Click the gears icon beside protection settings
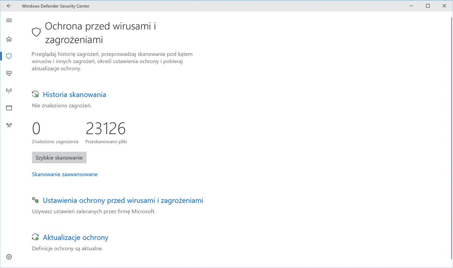The height and width of the screenshot is (268, 453). click(35, 200)
